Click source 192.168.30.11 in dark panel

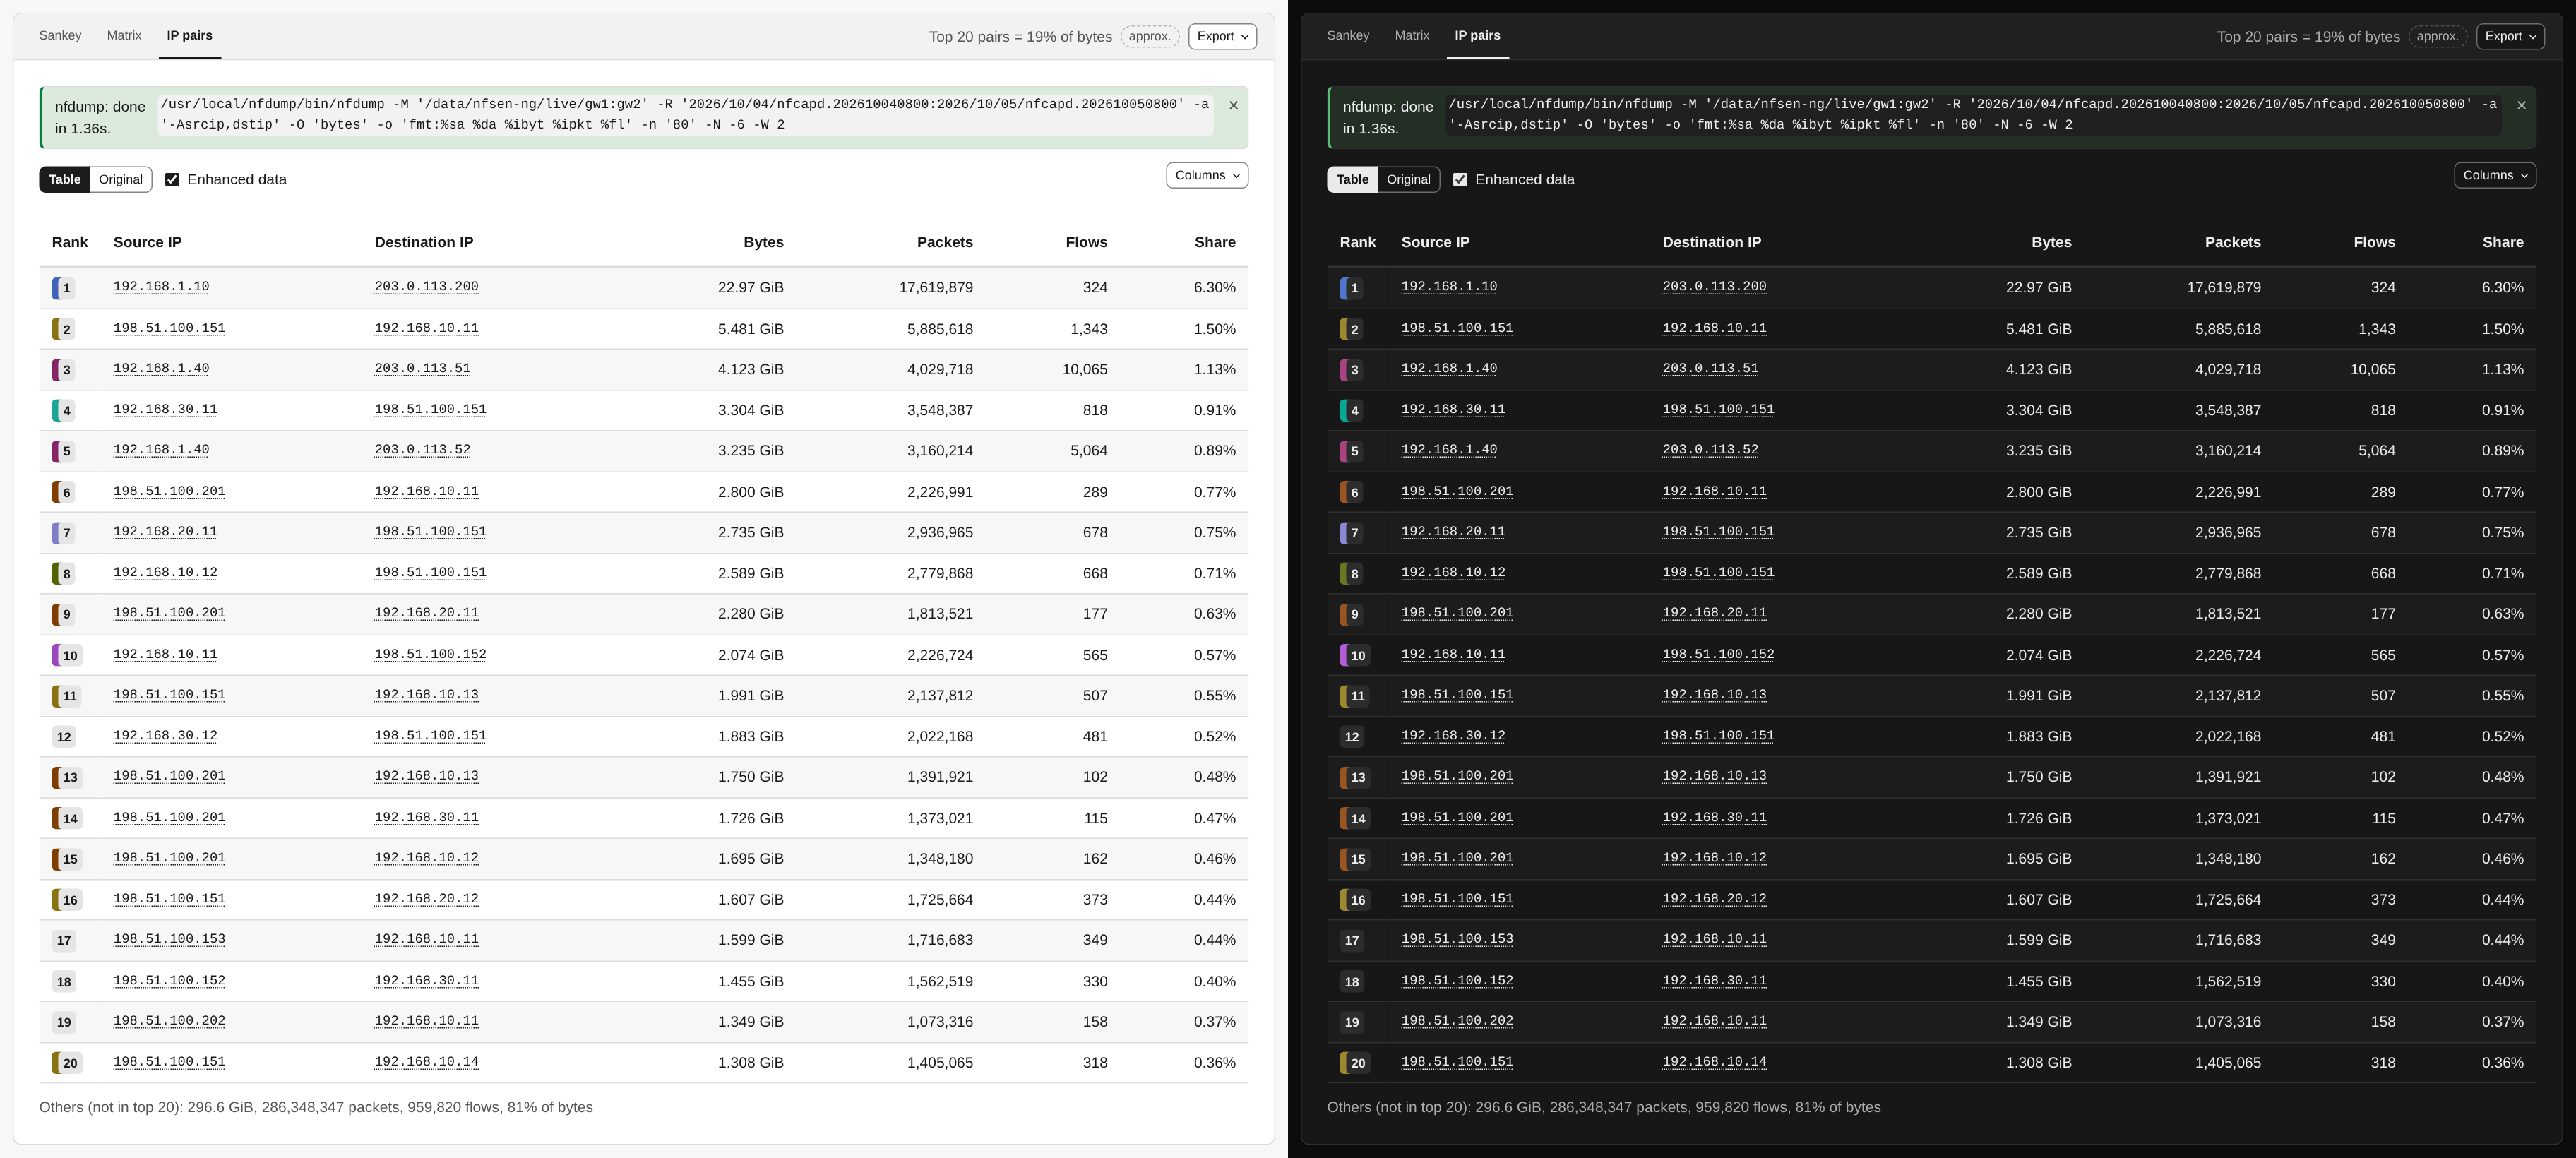click(x=1453, y=410)
